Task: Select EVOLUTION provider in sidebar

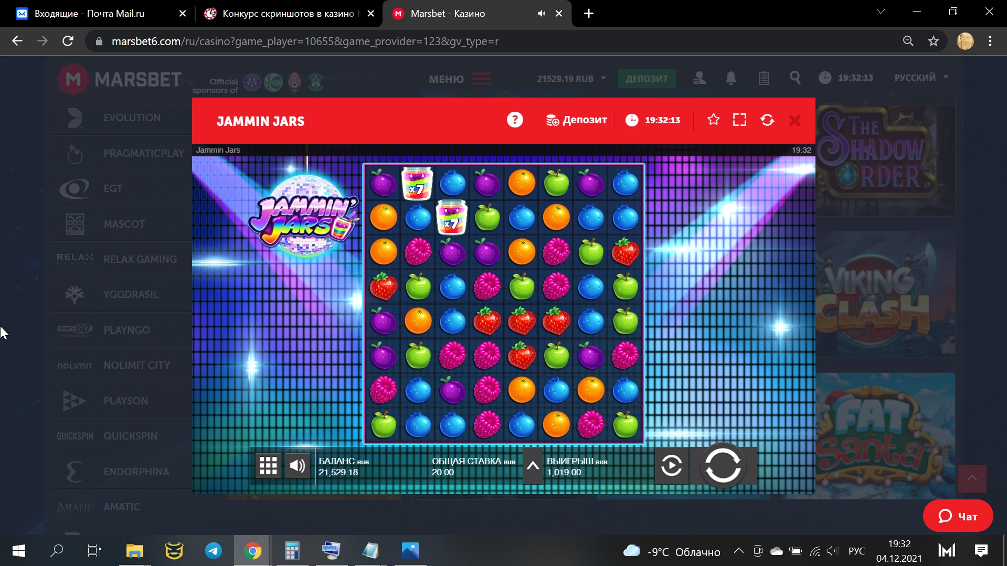Action: point(121,118)
